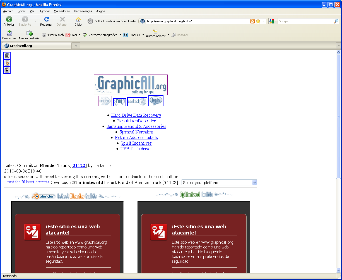Click the first small page icon at top-left of page
Screen dimensions: 342x280
click(x=7, y=56)
